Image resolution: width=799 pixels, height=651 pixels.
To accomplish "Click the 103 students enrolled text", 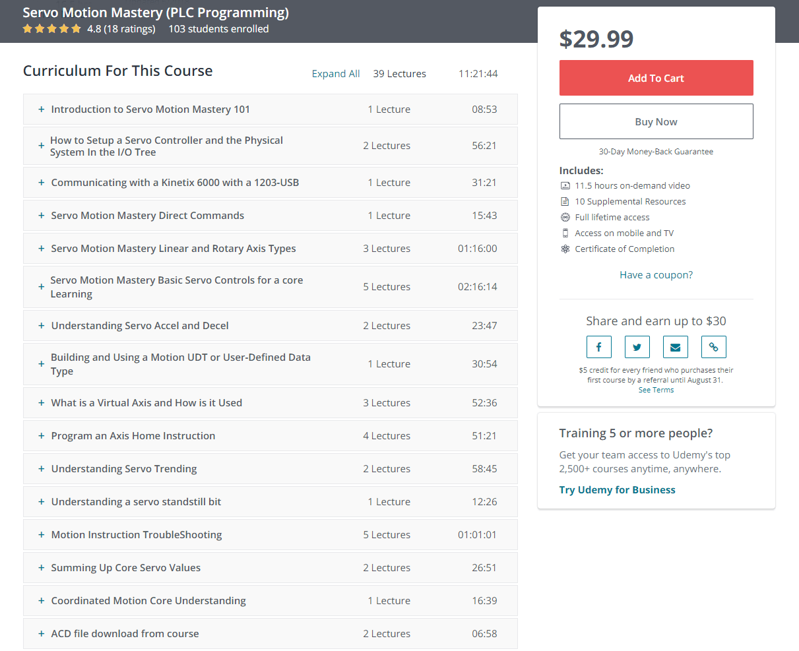I will coord(218,29).
